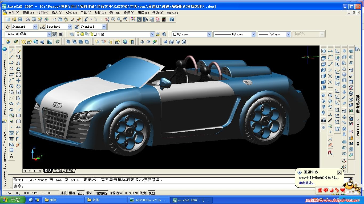Viewport: 364px width, 204px height.
Task: Click the Undo arrow icon
Action: [86, 19]
